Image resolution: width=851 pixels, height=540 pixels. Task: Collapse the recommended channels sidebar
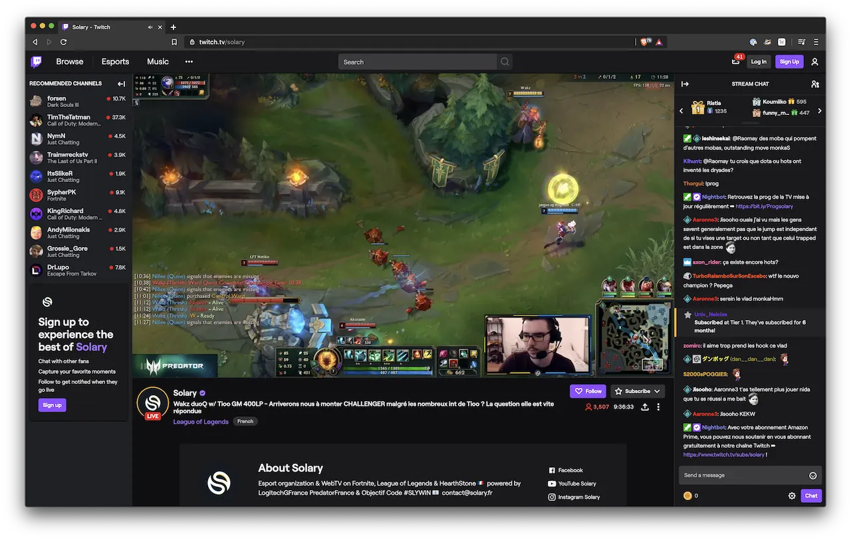(x=121, y=84)
